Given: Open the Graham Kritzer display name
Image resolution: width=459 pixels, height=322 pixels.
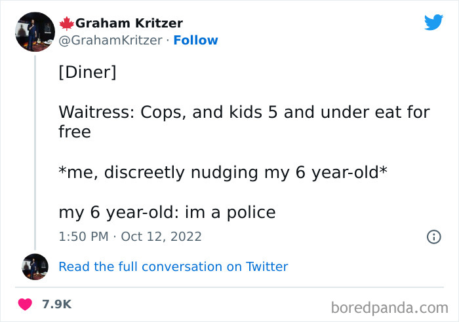Looking at the screenshot, I should point(129,24).
